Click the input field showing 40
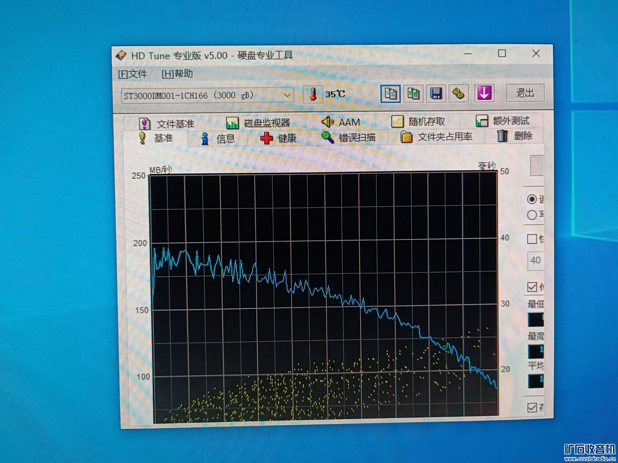The height and width of the screenshot is (463, 618). click(x=535, y=260)
